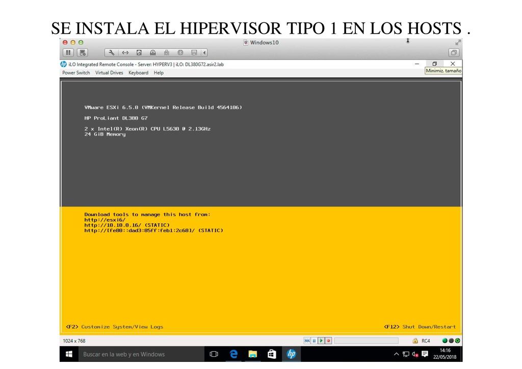Click the F12 Shut Down/Restart text
The width and height of the screenshot is (522, 369).
(420, 327)
